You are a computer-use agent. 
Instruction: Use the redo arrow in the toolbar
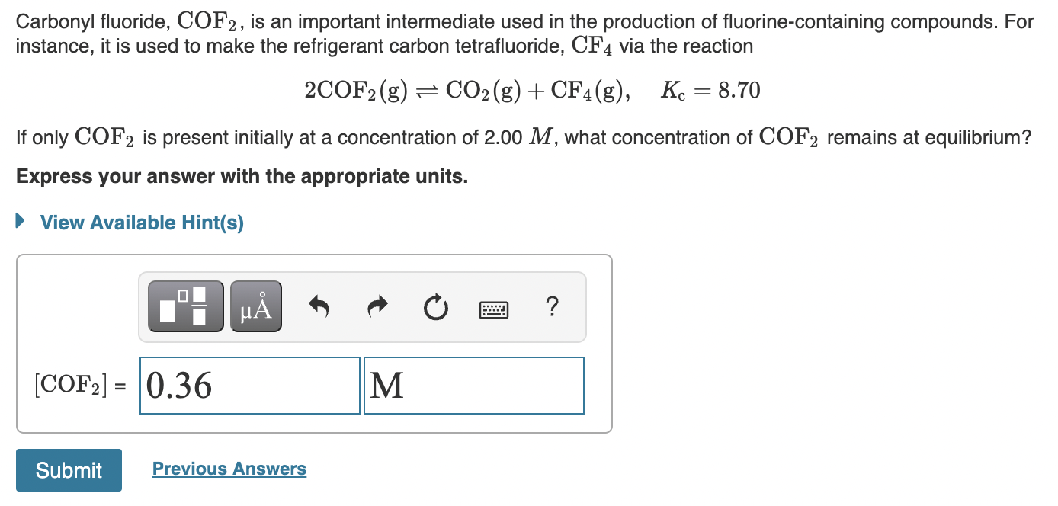click(377, 306)
